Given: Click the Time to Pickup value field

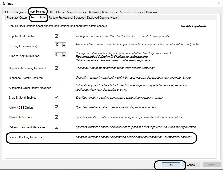Looking at the screenshot, I should tap(59, 55).
